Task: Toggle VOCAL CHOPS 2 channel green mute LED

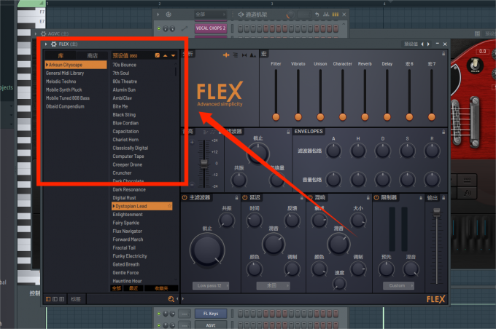Action: [x=159, y=28]
